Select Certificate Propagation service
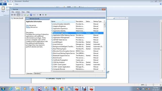This screenshot has width=162, height=91. click(x=77, y=60)
